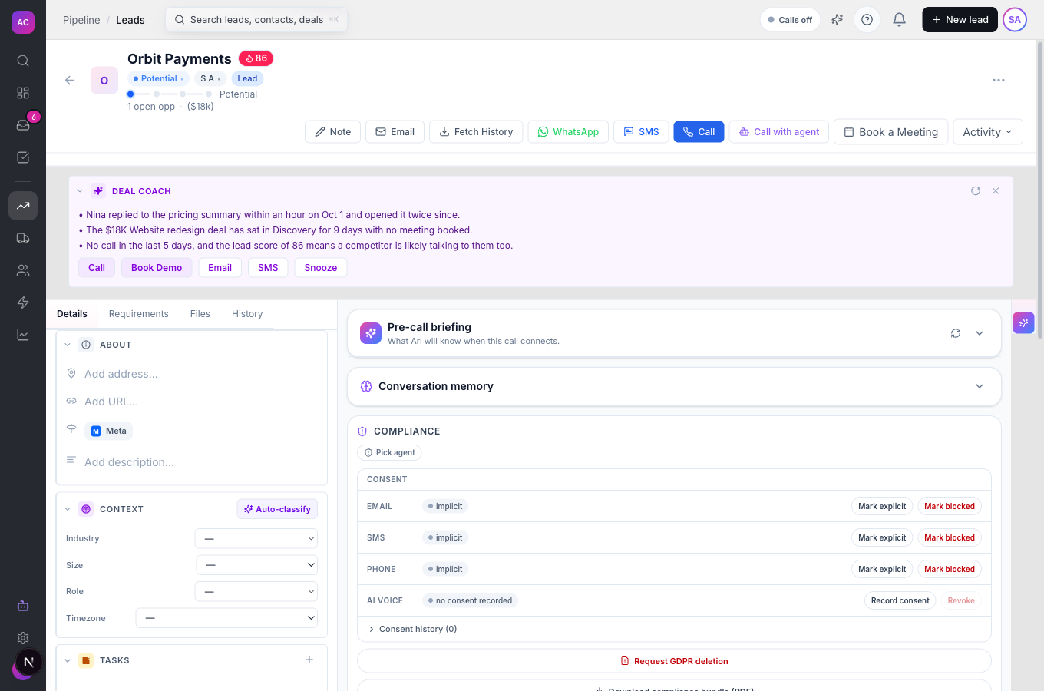This screenshot has height=691, width=1044.
Task: Open automation lightning icon in sidebar
Action: [x=23, y=303]
